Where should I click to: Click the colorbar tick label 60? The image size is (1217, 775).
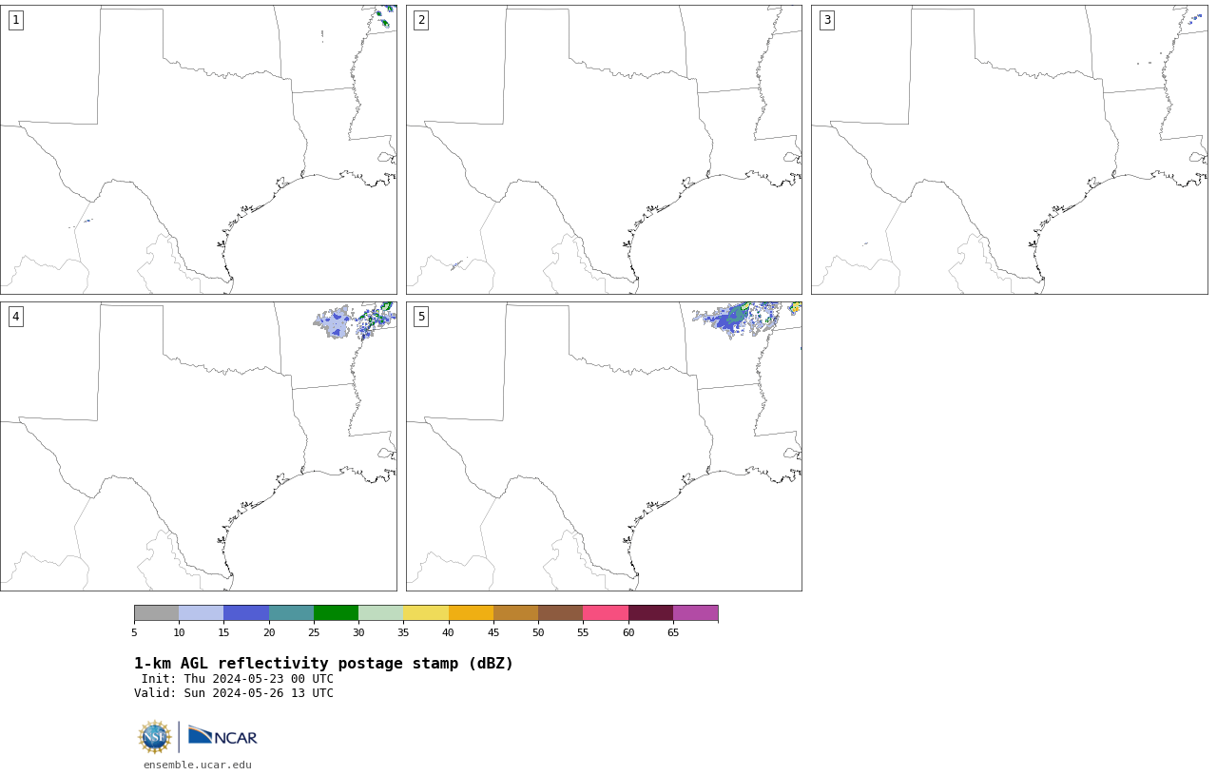[x=628, y=632]
